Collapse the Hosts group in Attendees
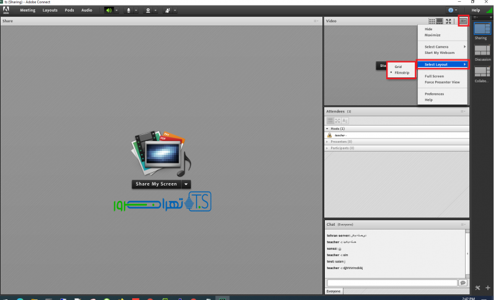Viewport: 496px width, 300px height. [x=327, y=128]
